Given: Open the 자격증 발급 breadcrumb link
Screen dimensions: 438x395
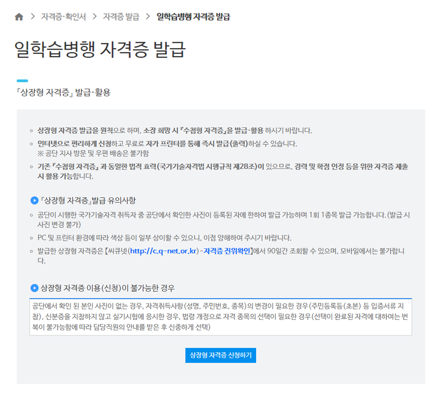Looking at the screenshot, I should [121, 17].
